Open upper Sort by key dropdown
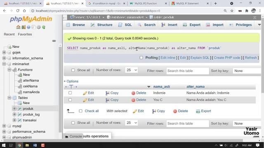 pyautogui.click(x=247, y=71)
